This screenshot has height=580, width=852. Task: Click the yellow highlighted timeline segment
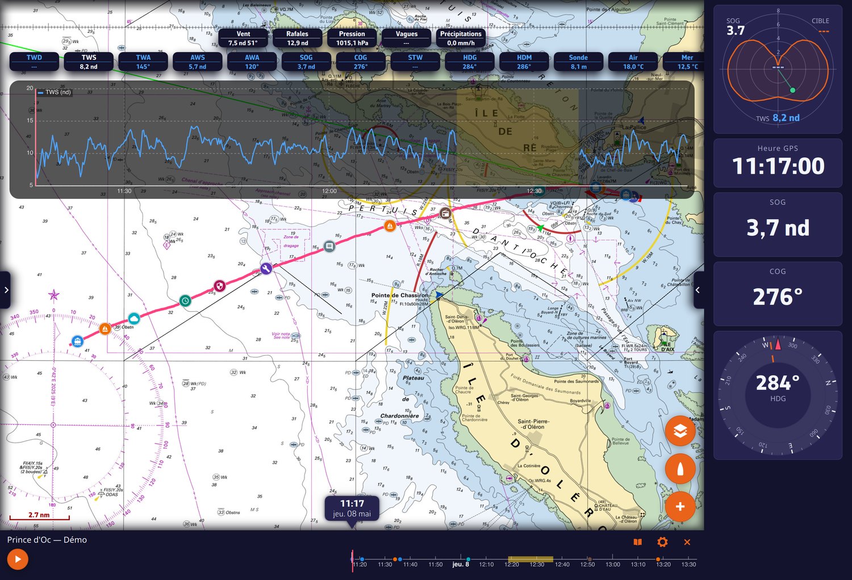(x=530, y=560)
